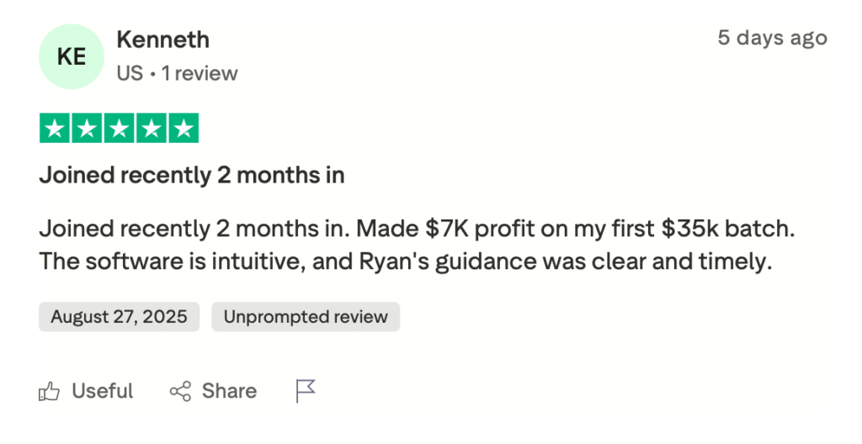The height and width of the screenshot is (444, 862).
Task: Open the "Joined recently 2 months in" review title
Action: (192, 176)
